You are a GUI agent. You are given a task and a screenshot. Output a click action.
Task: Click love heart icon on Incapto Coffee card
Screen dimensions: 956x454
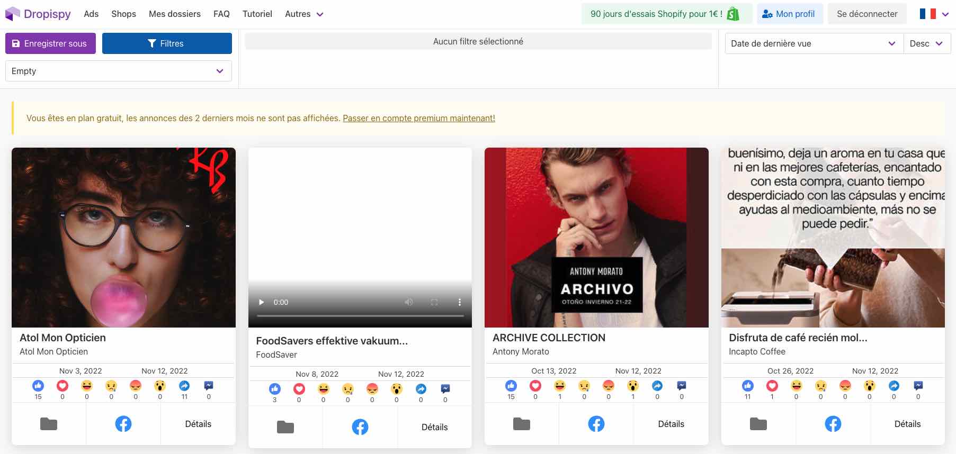point(772,386)
